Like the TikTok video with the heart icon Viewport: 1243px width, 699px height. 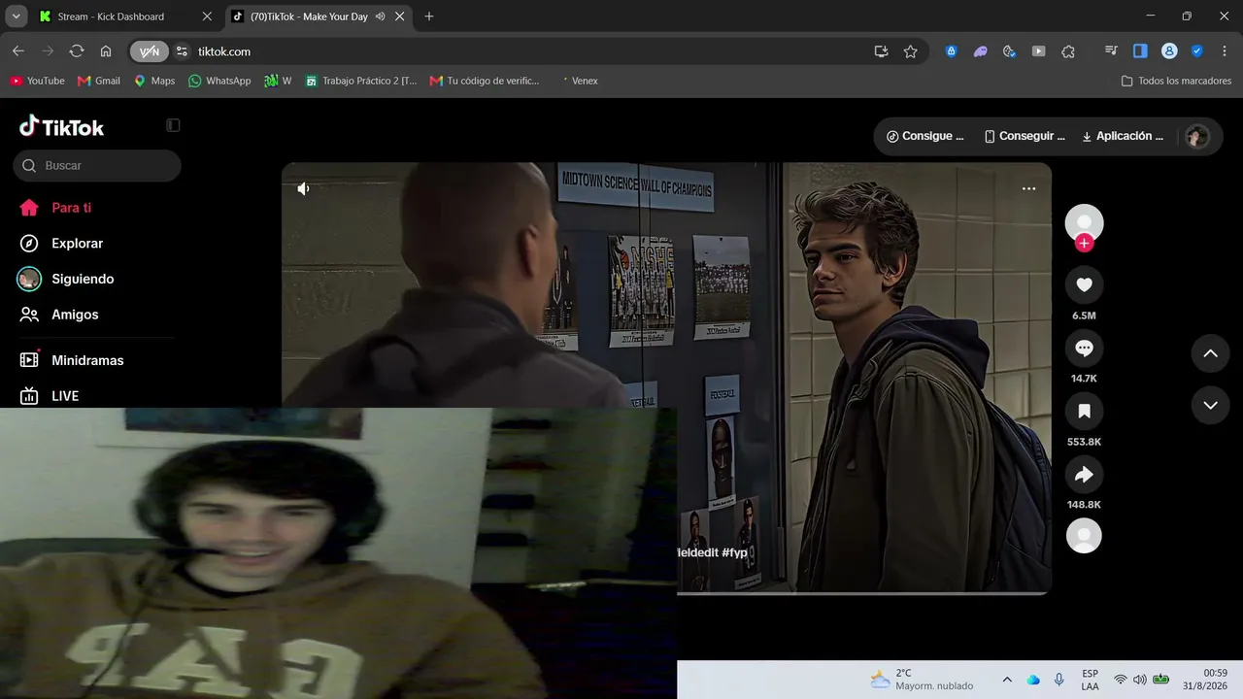click(x=1084, y=284)
